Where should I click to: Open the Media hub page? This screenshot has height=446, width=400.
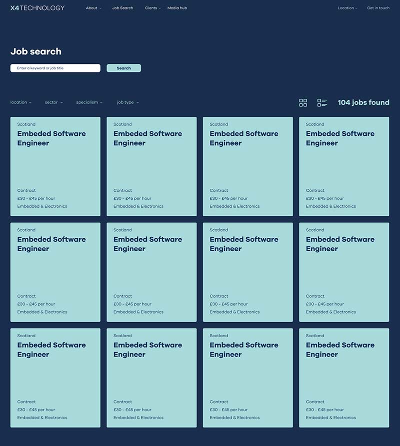(177, 8)
